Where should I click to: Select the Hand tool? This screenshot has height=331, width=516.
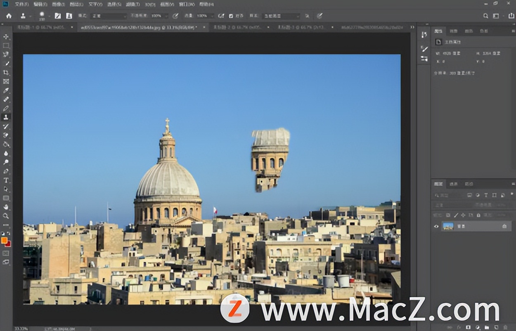pyautogui.click(x=6, y=207)
